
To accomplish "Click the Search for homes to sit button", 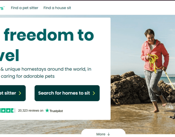I will click(x=67, y=93).
